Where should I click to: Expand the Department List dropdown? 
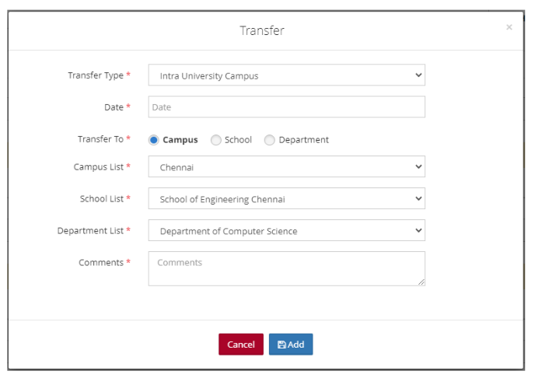(x=286, y=231)
